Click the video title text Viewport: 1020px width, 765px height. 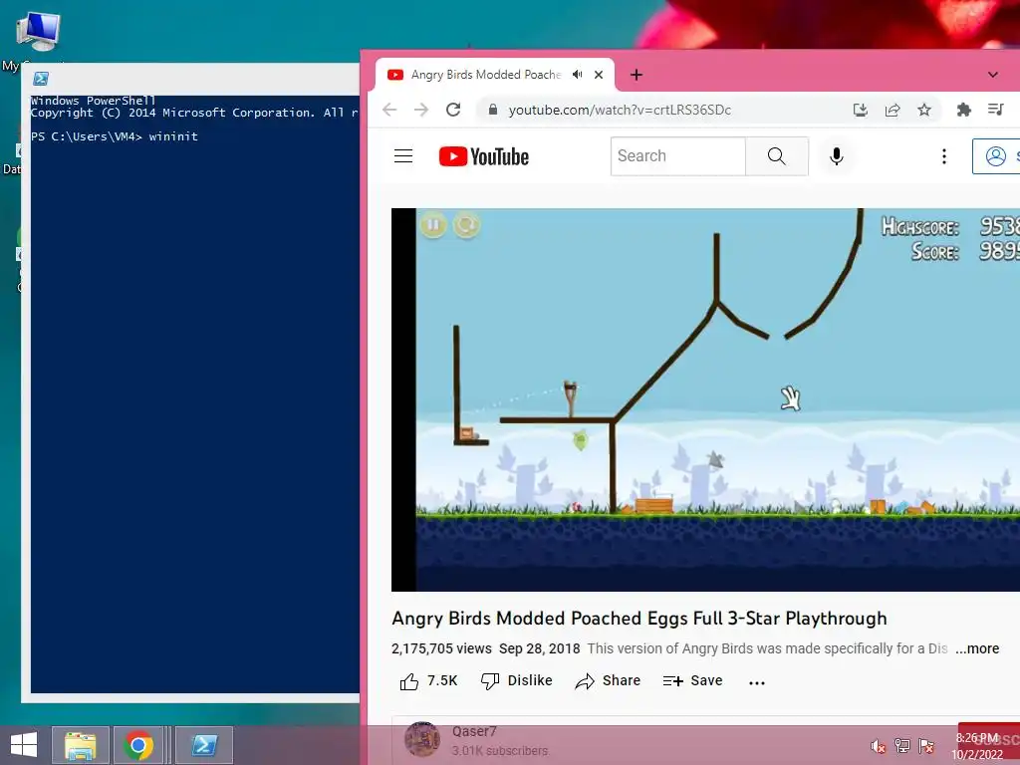[639, 618]
